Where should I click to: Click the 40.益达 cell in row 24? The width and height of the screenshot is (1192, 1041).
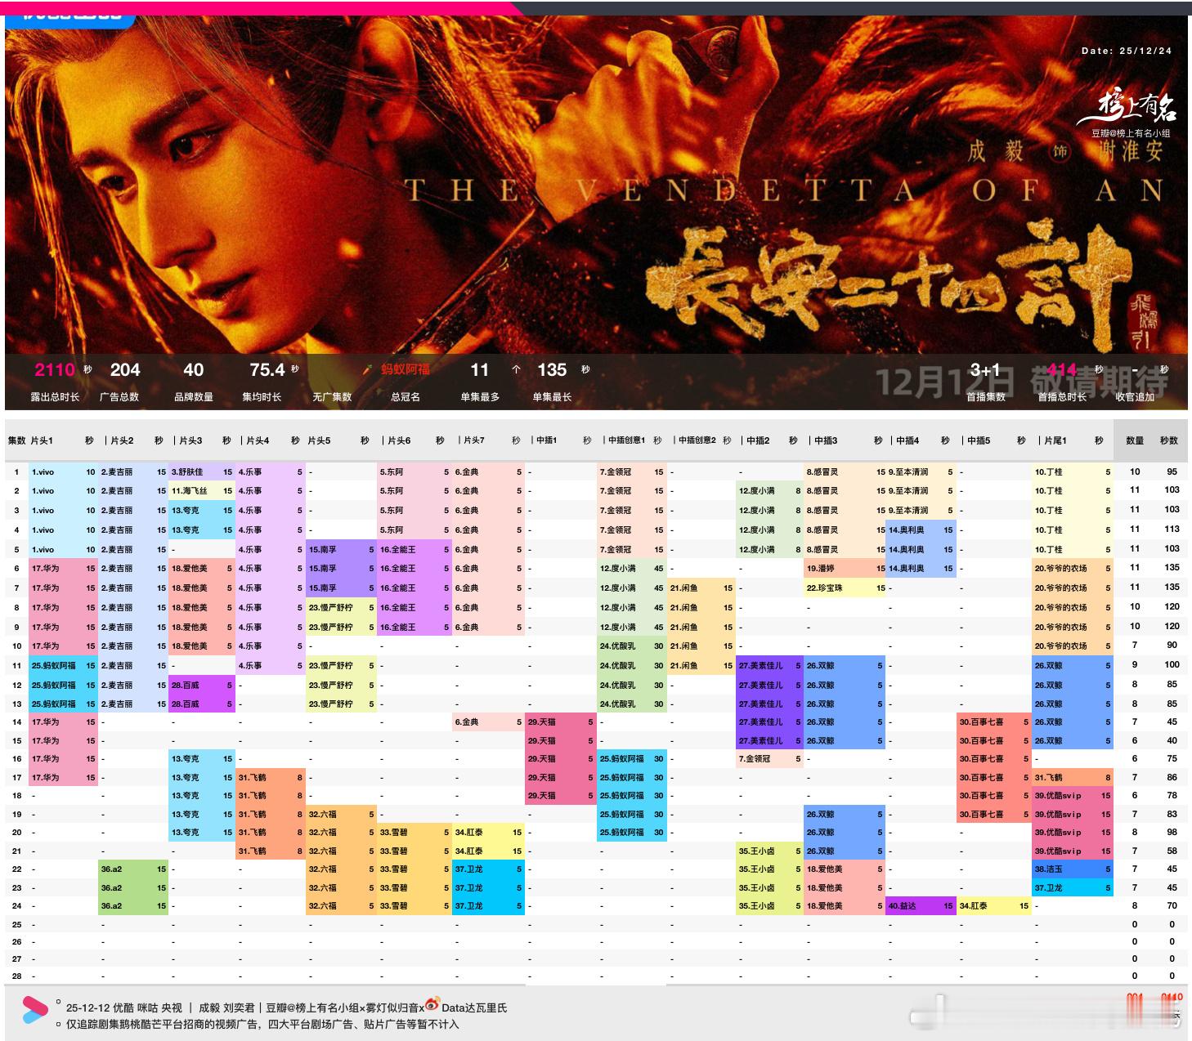[921, 905]
